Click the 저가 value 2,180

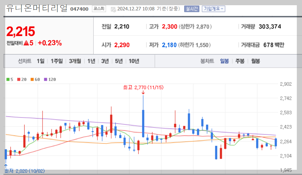169,45
